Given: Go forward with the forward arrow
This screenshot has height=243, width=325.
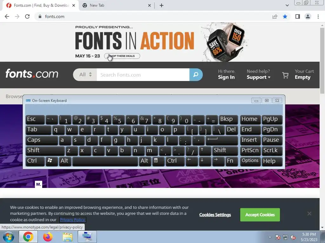Looking at the screenshot, I should pos(17,16).
